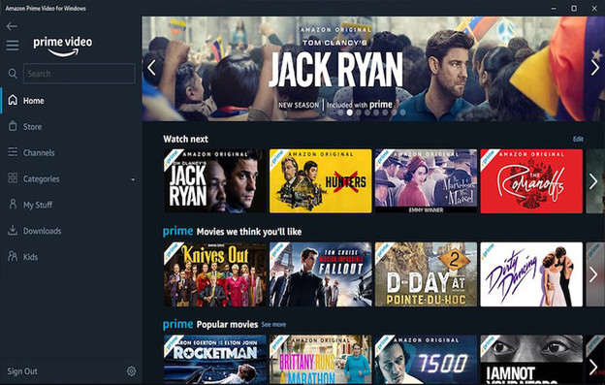Viewport: 605px width, 385px height.
Task: Open the 7500 movie tile
Action: [x=426, y=360]
